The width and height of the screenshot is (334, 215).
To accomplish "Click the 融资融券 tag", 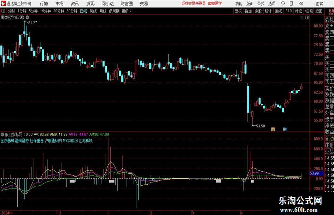I will pyautogui.click(x=22, y=141).
